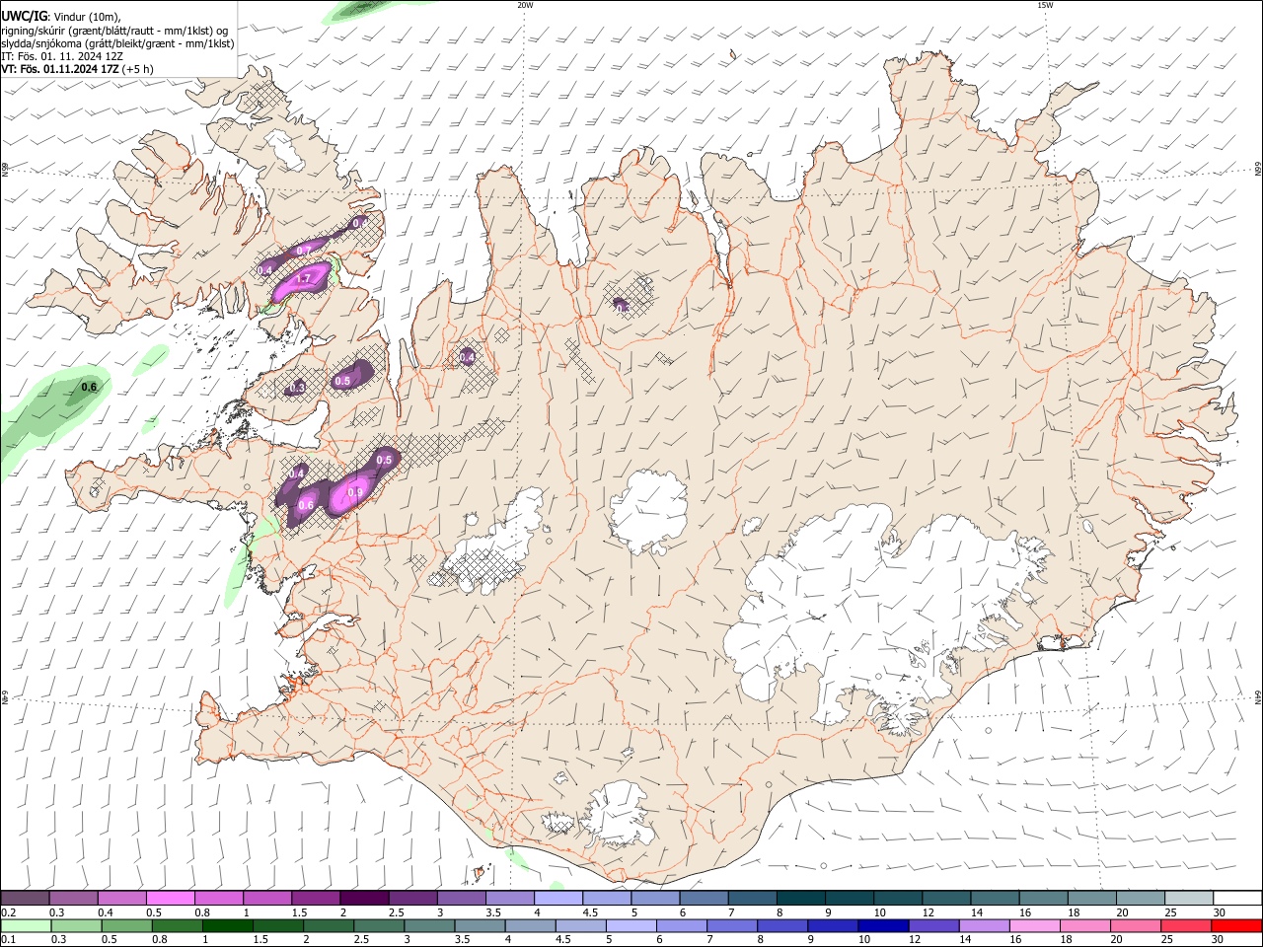Click the round white Hofsjökull glacier
The image size is (1263, 947).
[648, 510]
